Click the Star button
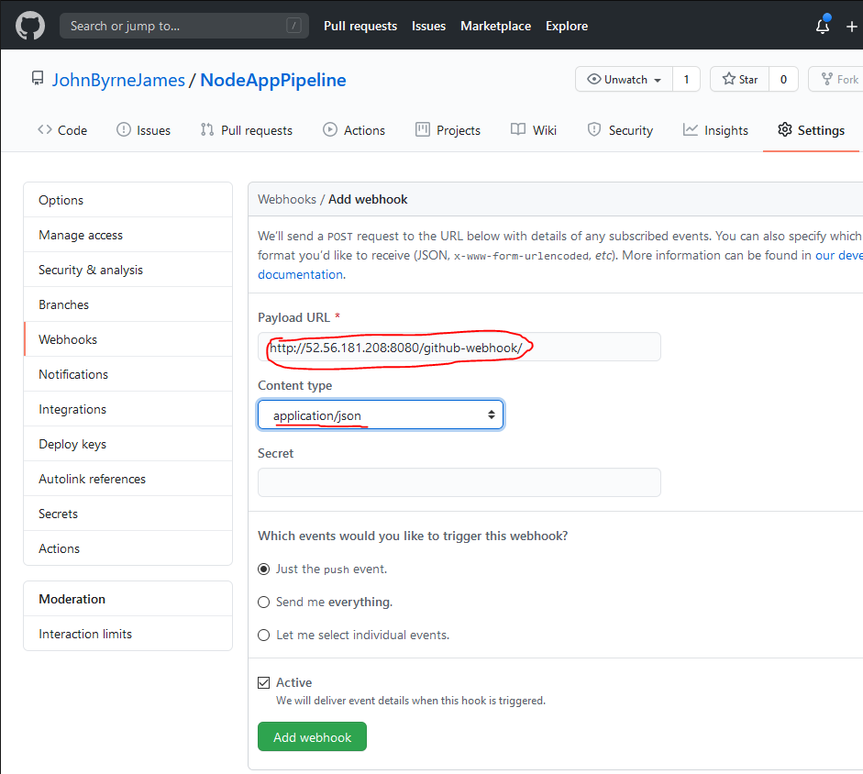This screenshot has width=863, height=774. click(740, 79)
